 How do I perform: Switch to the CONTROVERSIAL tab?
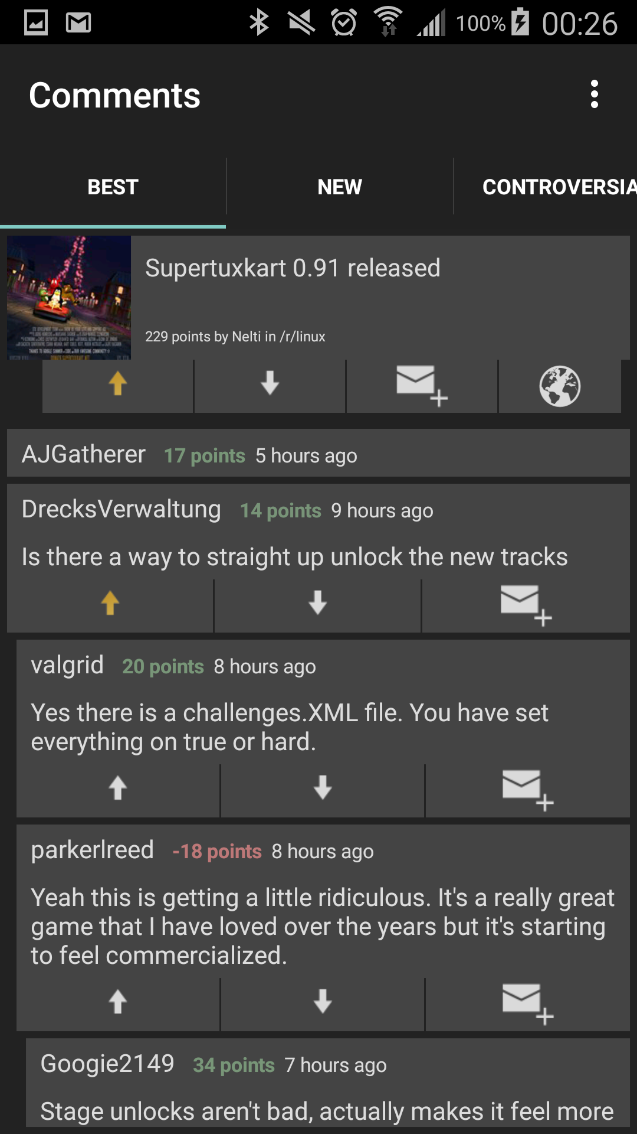pyautogui.click(x=559, y=187)
